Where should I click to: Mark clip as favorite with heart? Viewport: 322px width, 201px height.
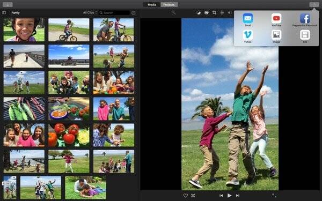[186, 196]
